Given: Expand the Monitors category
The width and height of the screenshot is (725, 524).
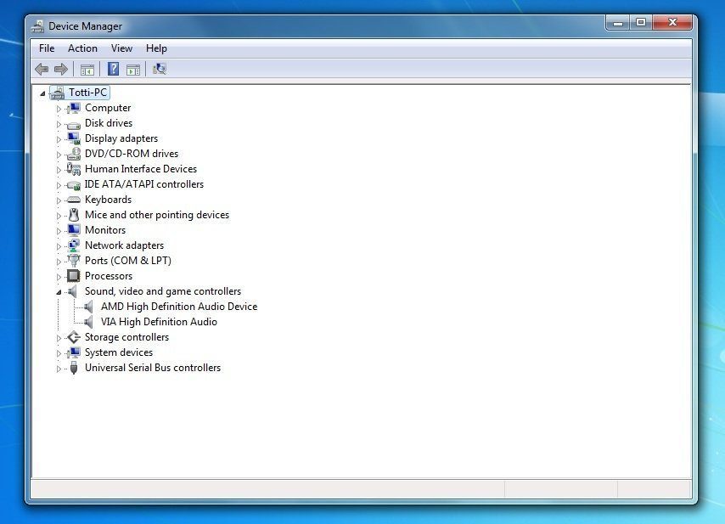Looking at the screenshot, I should (59, 231).
